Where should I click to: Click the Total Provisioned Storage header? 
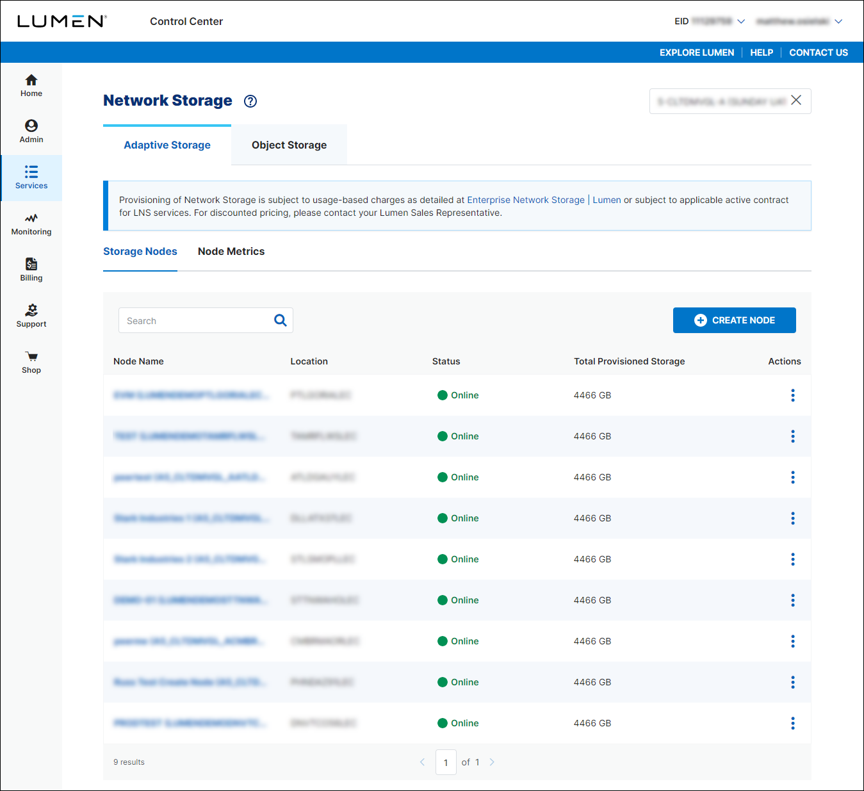(629, 361)
